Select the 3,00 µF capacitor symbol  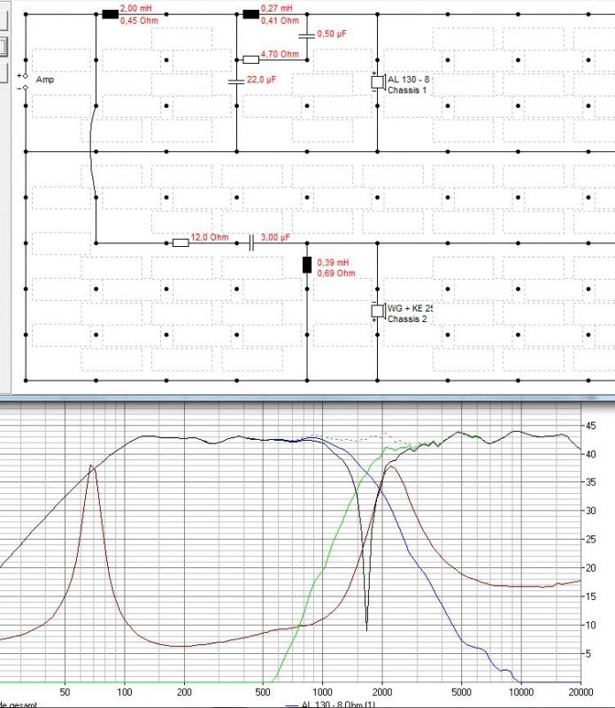[251, 242]
